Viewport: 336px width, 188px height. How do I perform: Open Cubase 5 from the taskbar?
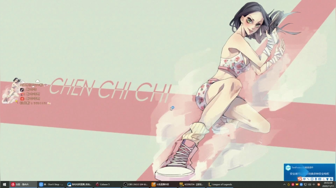point(108,184)
